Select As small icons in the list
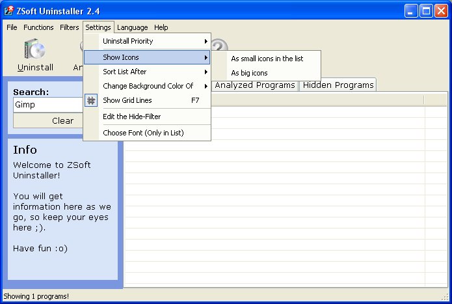 pos(267,59)
